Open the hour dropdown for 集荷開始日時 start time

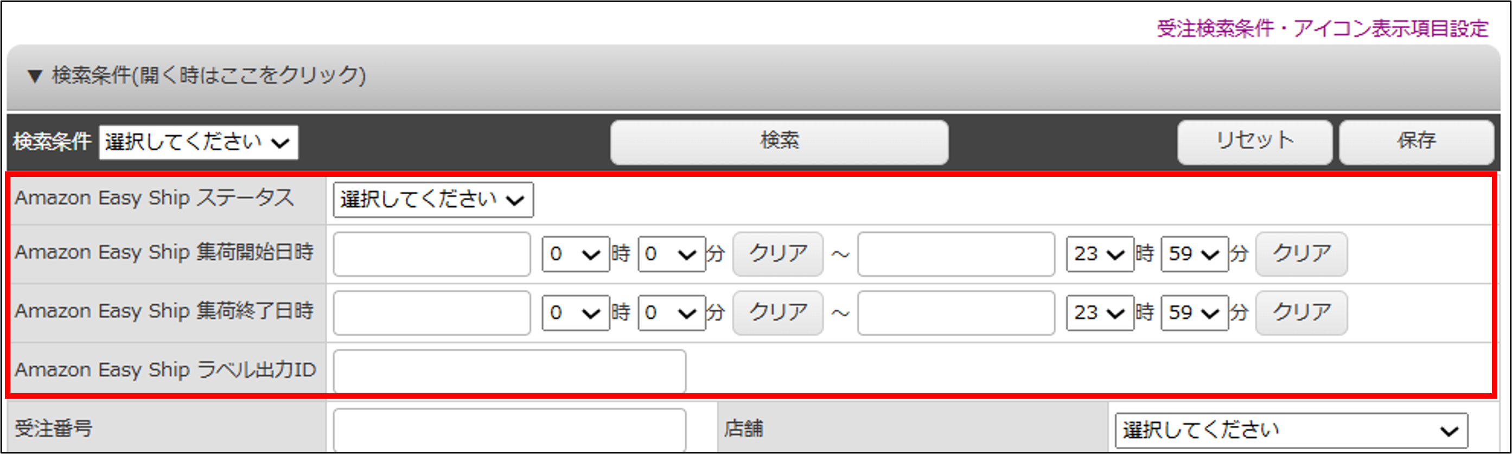coord(575,253)
